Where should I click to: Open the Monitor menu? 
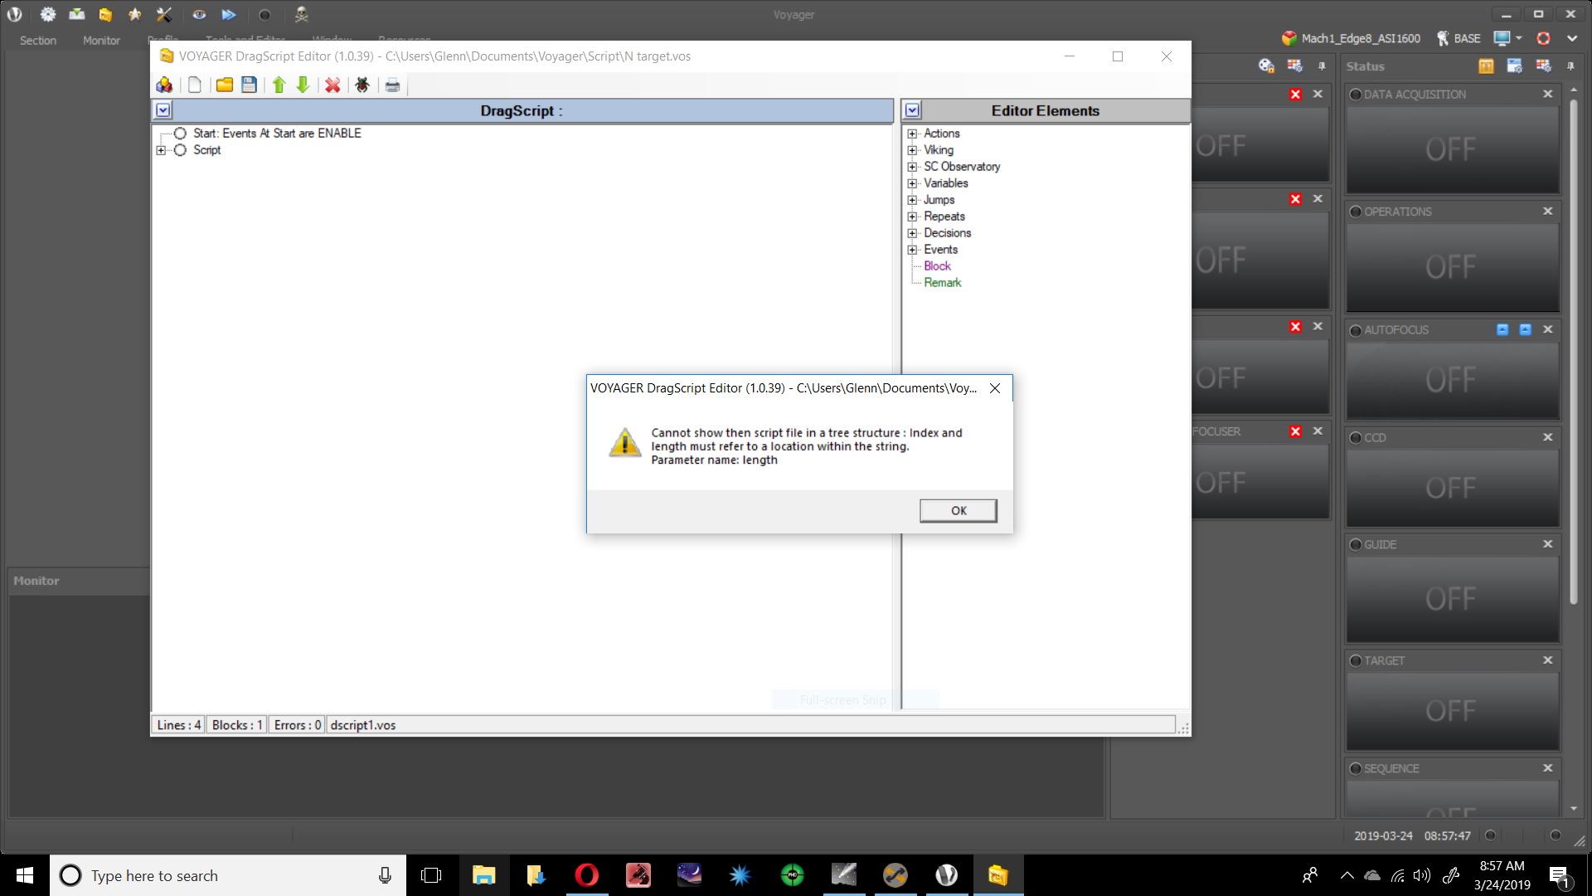coord(101,40)
